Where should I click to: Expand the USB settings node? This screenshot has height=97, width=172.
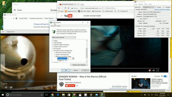[53, 43]
